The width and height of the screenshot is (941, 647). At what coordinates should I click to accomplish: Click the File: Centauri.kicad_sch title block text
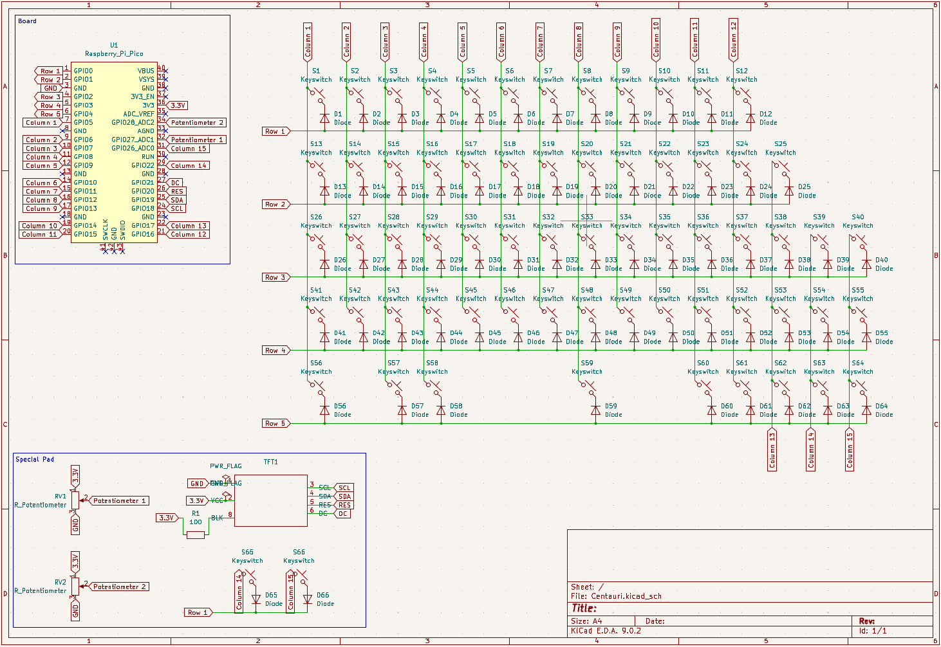616,596
